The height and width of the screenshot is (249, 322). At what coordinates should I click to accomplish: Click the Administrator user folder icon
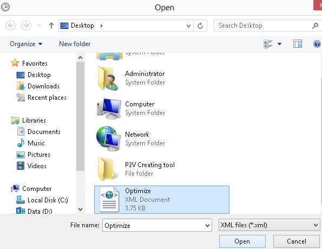[108, 78]
